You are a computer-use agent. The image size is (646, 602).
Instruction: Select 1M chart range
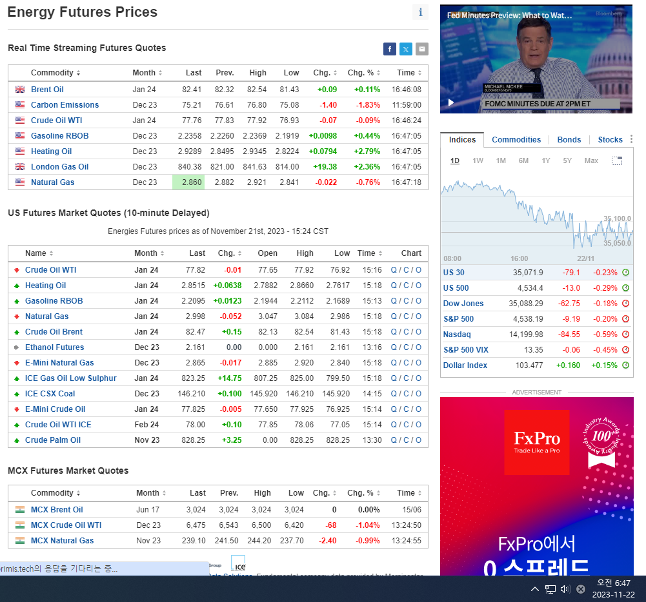point(501,160)
